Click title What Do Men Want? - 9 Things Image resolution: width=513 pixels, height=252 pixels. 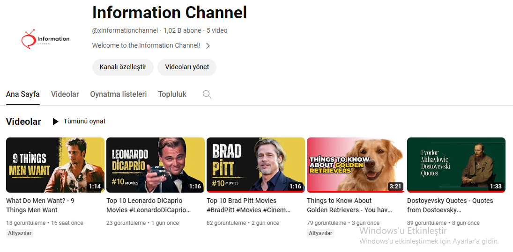pos(40,205)
